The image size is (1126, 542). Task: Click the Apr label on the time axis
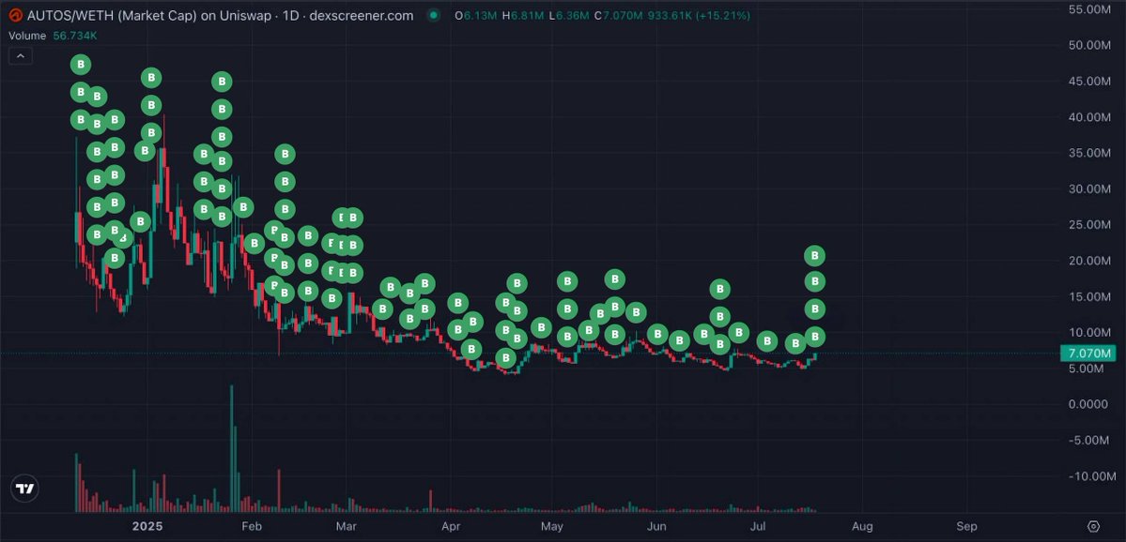pyautogui.click(x=451, y=526)
